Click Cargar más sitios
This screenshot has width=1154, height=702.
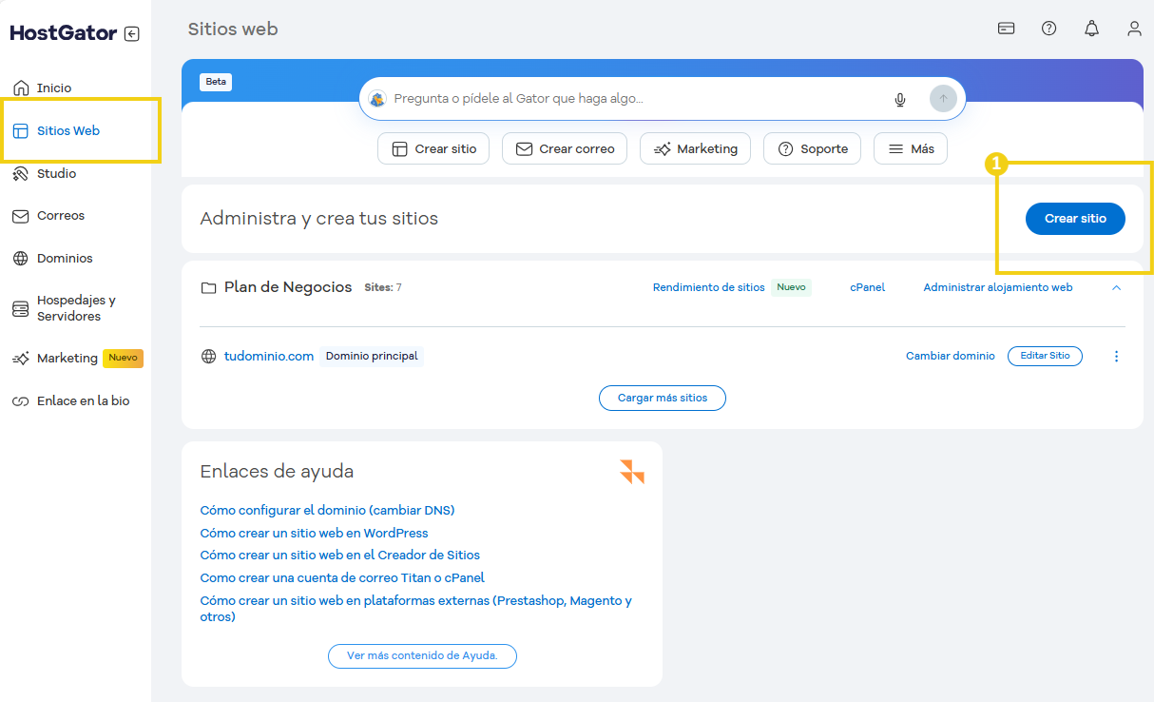662,398
